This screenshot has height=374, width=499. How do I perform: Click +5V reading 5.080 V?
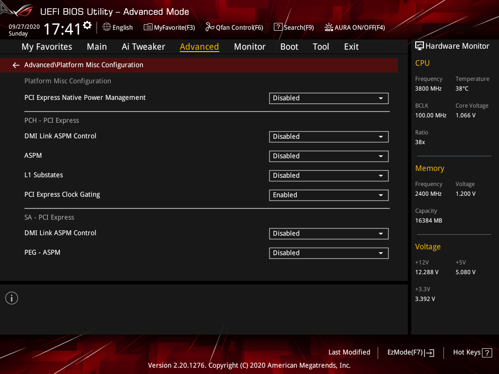465,272
